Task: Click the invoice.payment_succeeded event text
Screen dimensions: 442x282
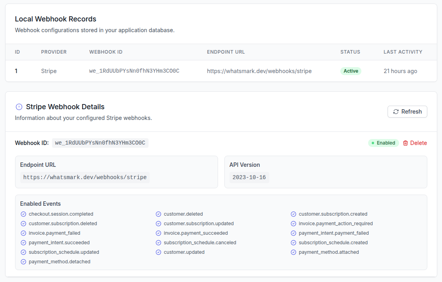Action: pyautogui.click(x=196, y=233)
